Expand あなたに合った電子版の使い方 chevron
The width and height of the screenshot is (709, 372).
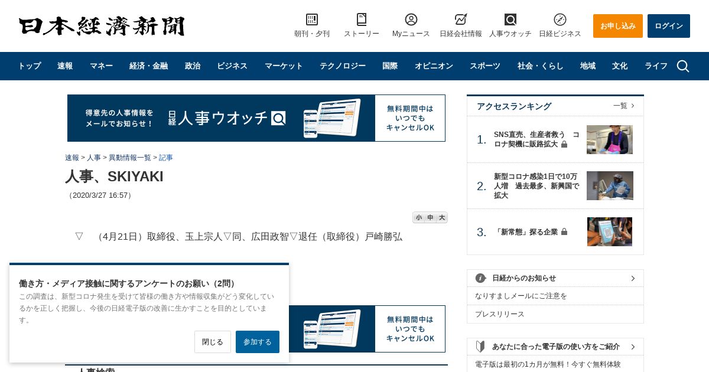tap(633, 347)
